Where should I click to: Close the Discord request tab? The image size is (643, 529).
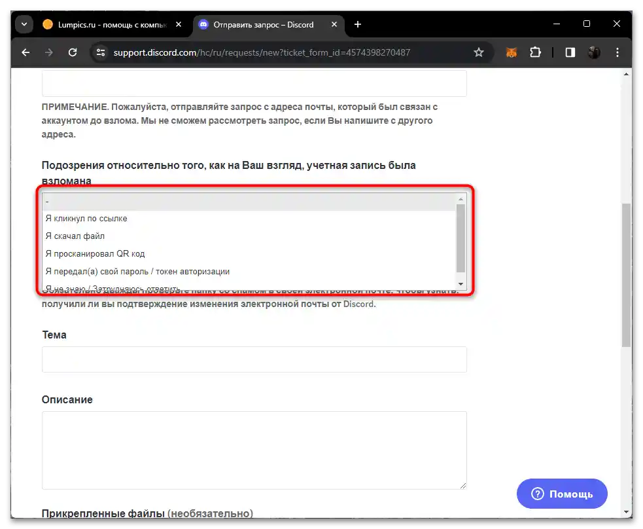pyautogui.click(x=334, y=25)
